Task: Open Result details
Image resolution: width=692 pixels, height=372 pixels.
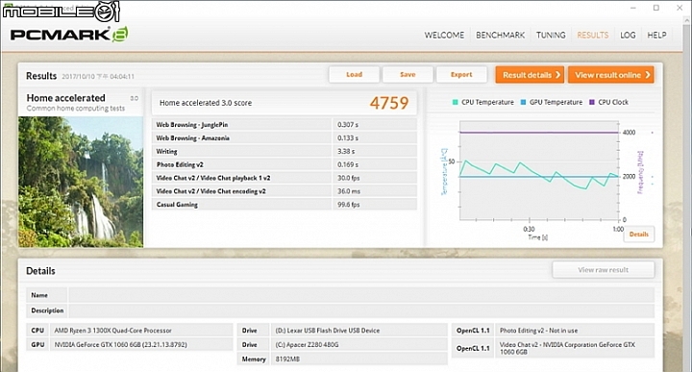Action: tap(530, 75)
